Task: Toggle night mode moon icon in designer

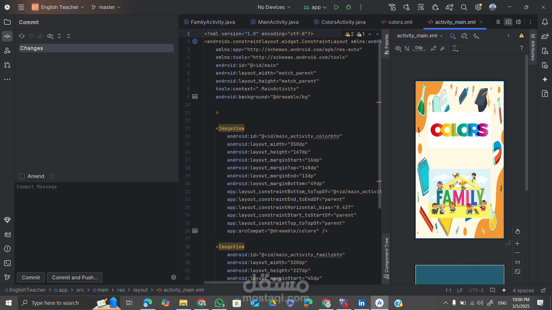Action: click(476, 36)
